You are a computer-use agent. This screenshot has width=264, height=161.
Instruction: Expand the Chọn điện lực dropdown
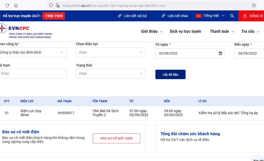[x=111, y=52]
